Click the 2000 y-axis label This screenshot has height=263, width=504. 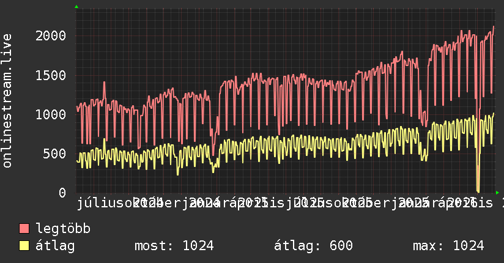click(51, 35)
